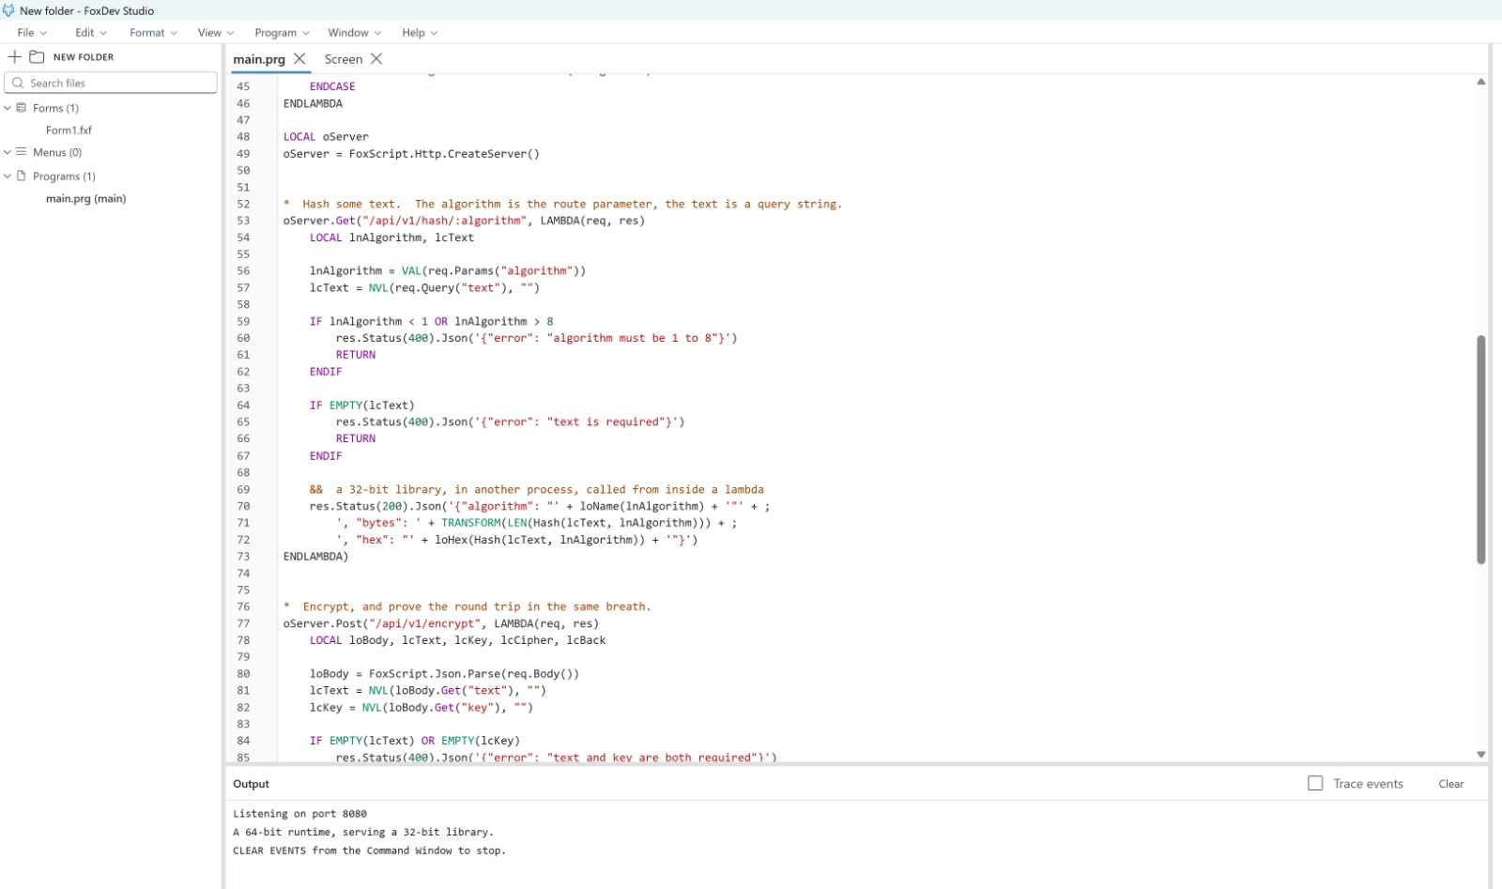The width and height of the screenshot is (1502, 889).
Task: Click line number 77 in gutter
Action: (243, 623)
